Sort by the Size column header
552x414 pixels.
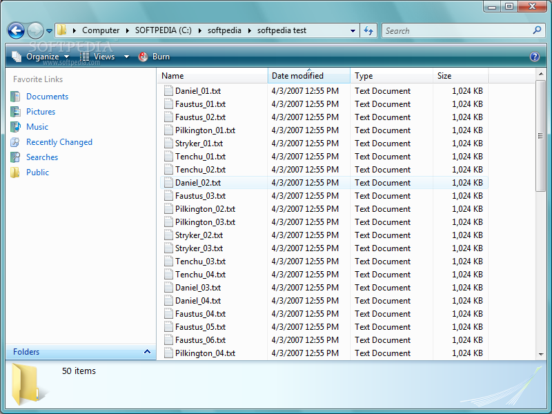tap(460, 76)
